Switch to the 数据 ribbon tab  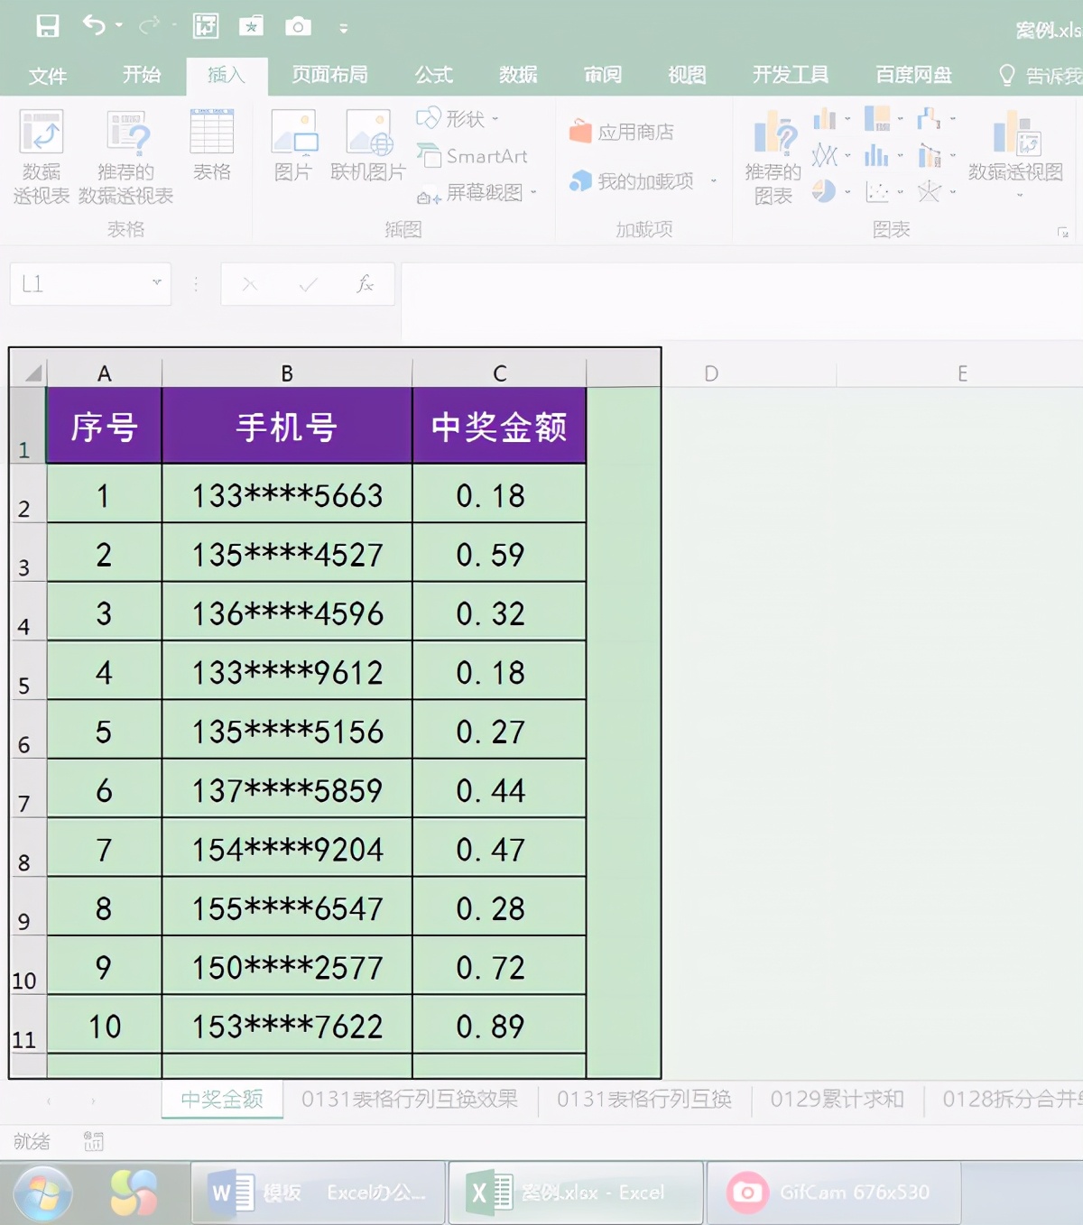click(x=517, y=76)
